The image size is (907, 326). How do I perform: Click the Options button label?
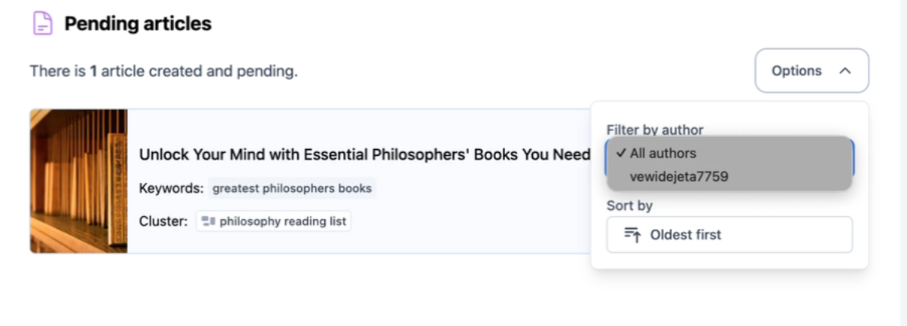(796, 71)
